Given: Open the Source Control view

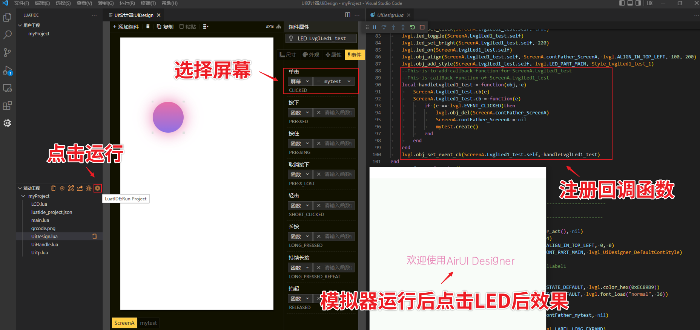Looking at the screenshot, I should click(7, 52).
